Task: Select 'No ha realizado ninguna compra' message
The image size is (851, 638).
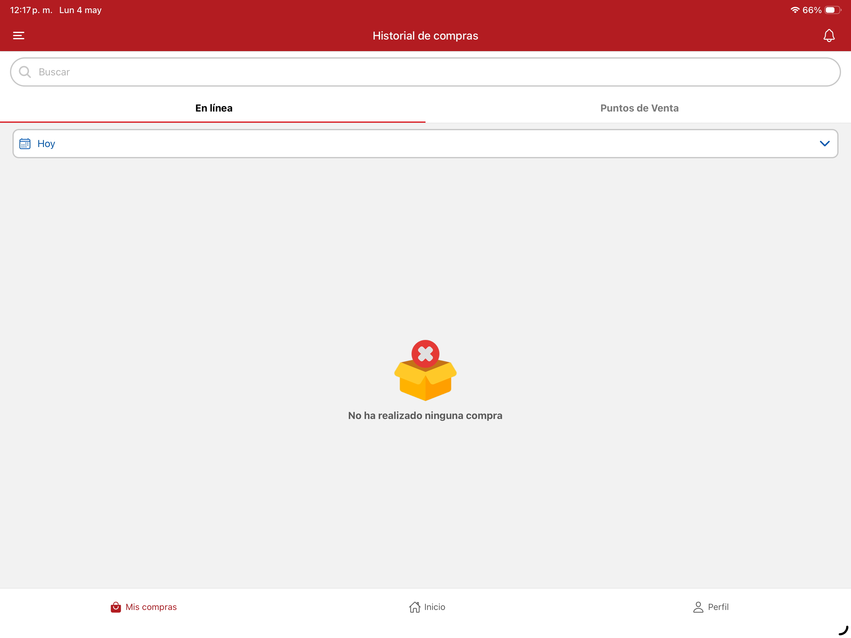Action: 425,416
